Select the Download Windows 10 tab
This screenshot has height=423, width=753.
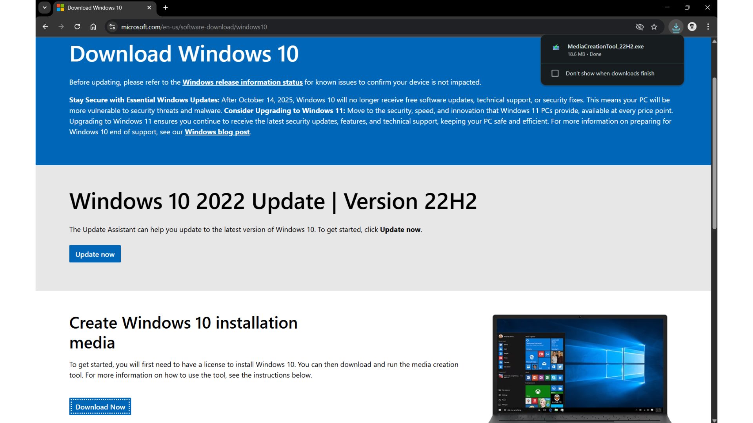coord(105,8)
